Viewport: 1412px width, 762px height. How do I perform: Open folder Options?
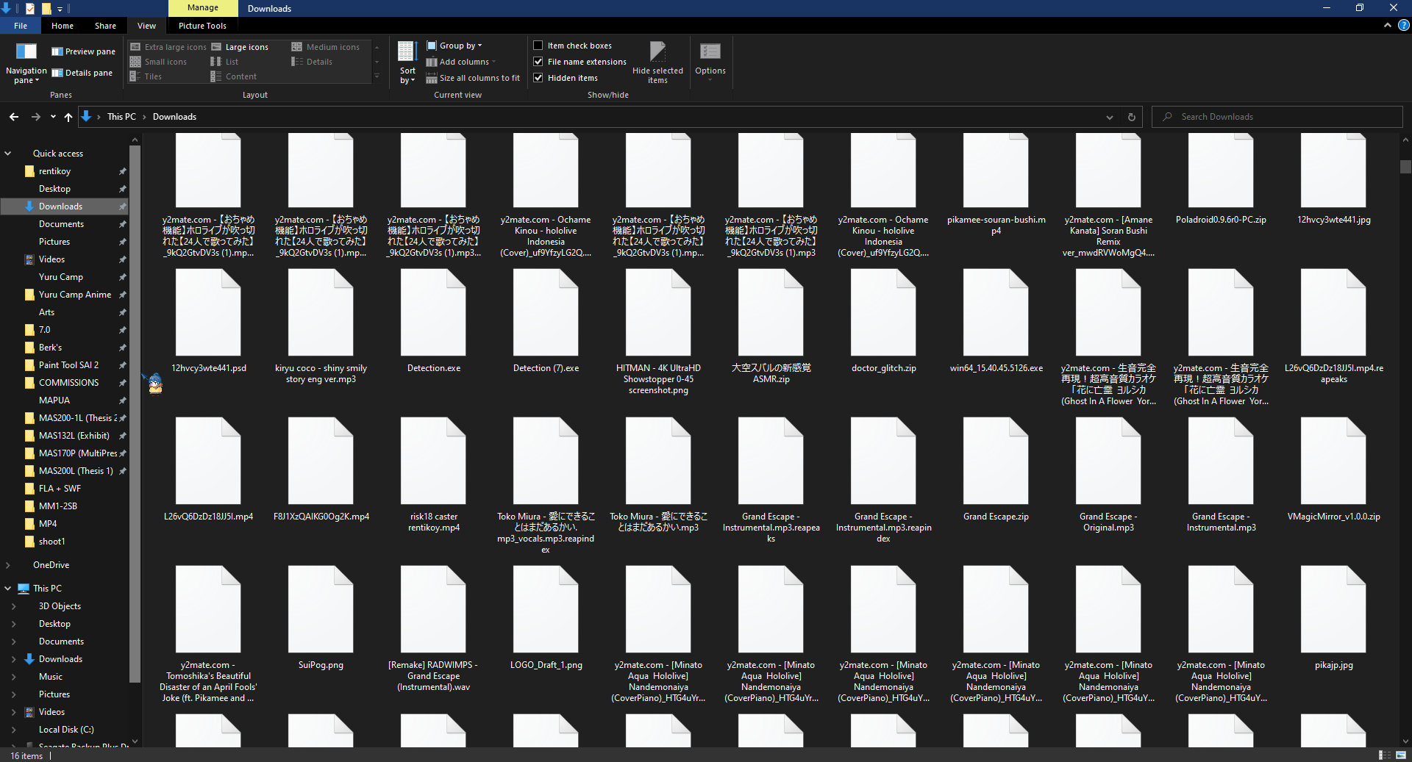(x=710, y=61)
